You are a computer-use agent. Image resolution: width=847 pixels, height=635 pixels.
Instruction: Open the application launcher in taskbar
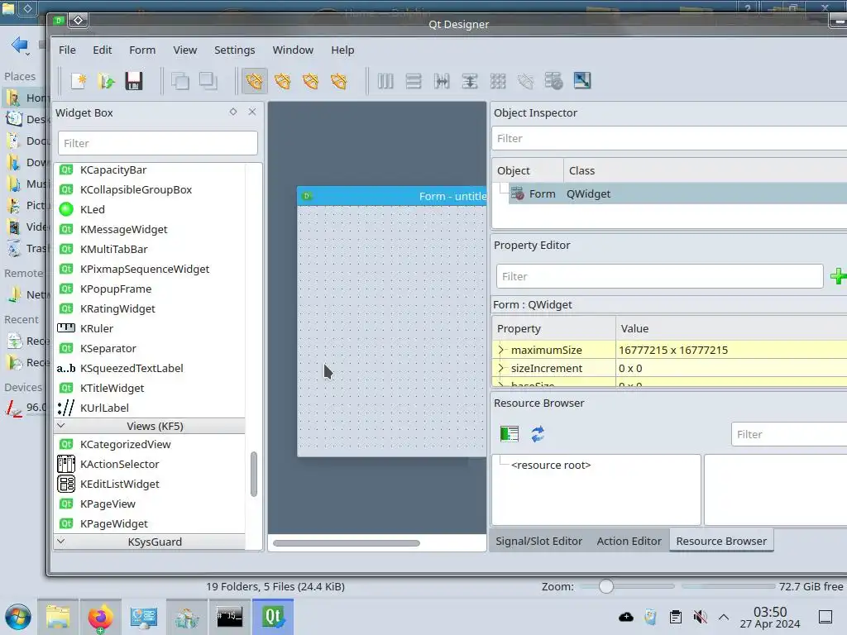(x=18, y=617)
